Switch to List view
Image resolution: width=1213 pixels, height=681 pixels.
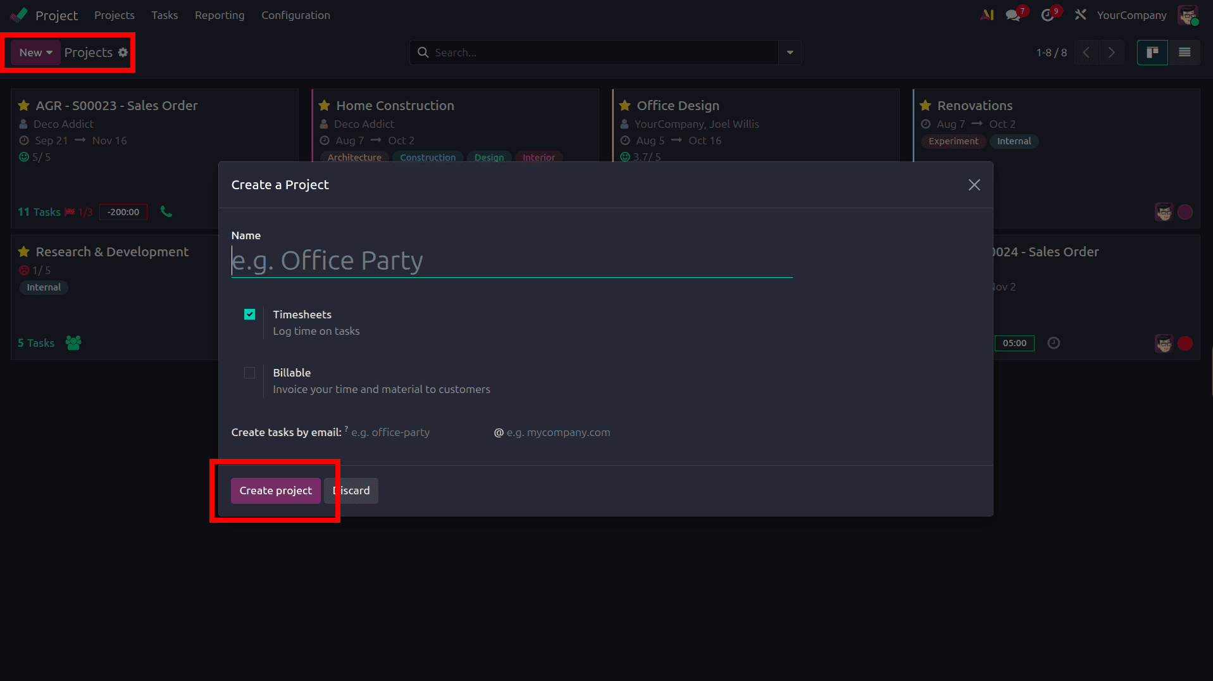pyautogui.click(x=1185, y=53)
